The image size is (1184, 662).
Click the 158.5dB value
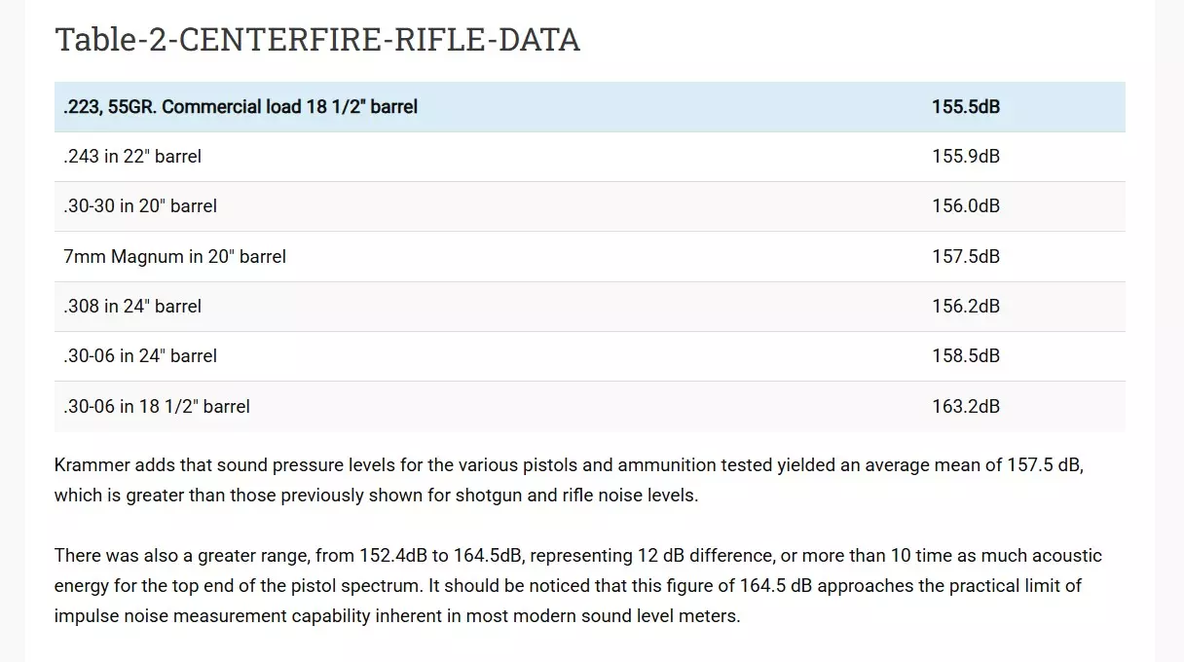tap(966, 356)
